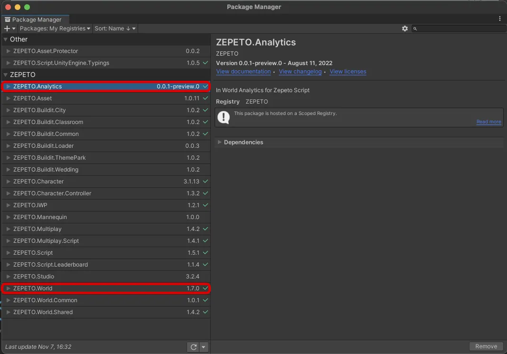The width and height of the screenshot is (507, 354).
Task: Click the View documentation link
Action: click(243, 71)
